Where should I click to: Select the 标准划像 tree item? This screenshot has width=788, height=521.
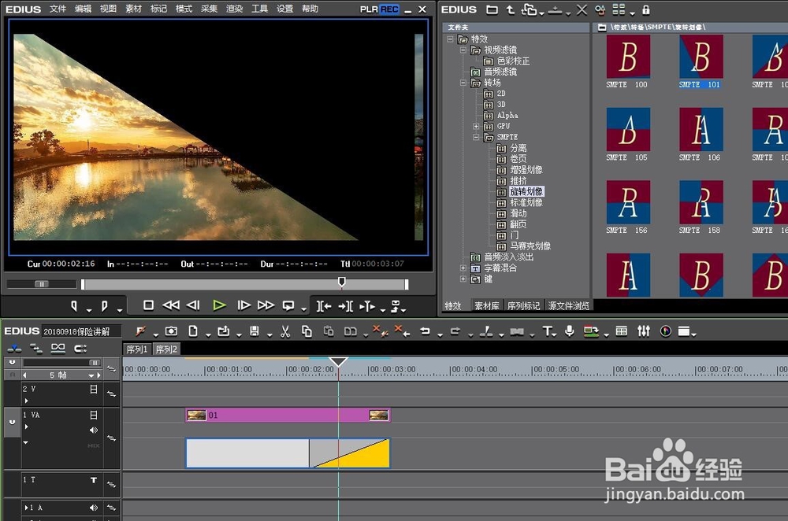pos(526,203)
